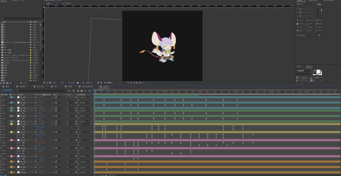Open the viewer zoom level dropdown showing 12.5%
The height and width of the screenshot is (176, 341).
(x=56, y=83)
